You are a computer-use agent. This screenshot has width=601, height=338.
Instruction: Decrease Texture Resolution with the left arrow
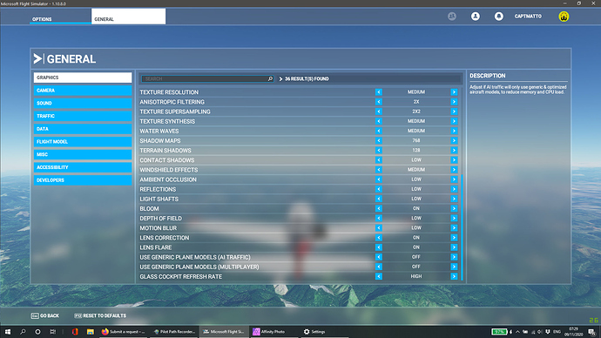[x=379, y=92]
